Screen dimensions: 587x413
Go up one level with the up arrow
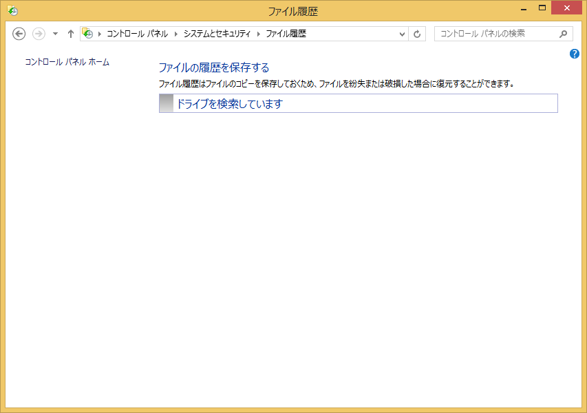[x=71, y=34]
